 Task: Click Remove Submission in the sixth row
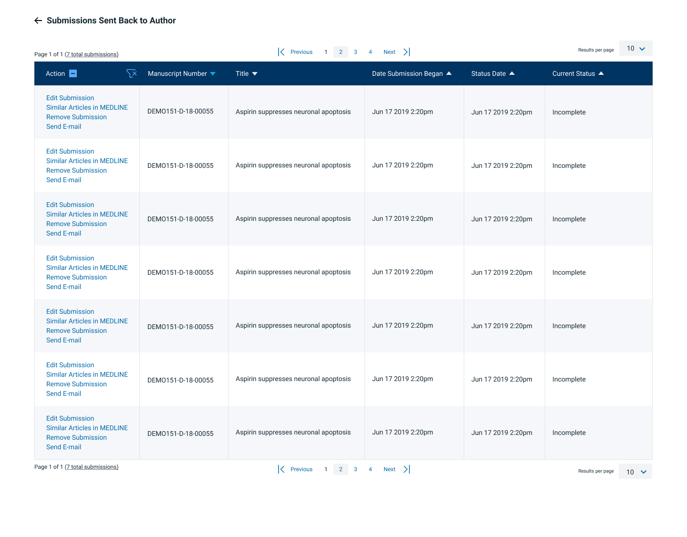click(76, 384)
